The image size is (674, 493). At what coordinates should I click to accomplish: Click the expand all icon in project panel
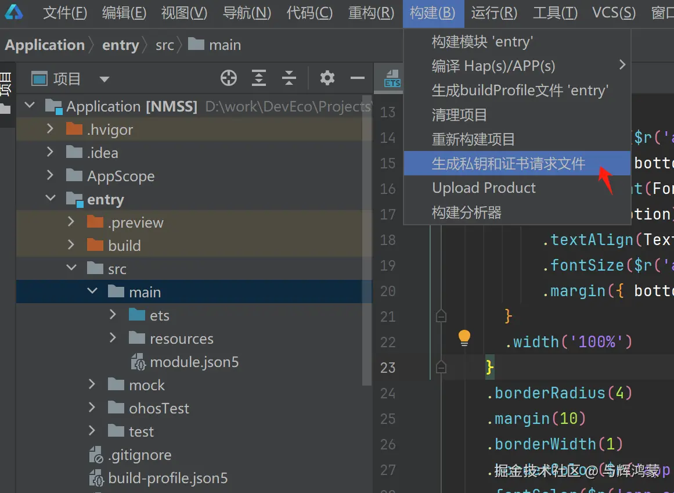(x=258, y=78)
